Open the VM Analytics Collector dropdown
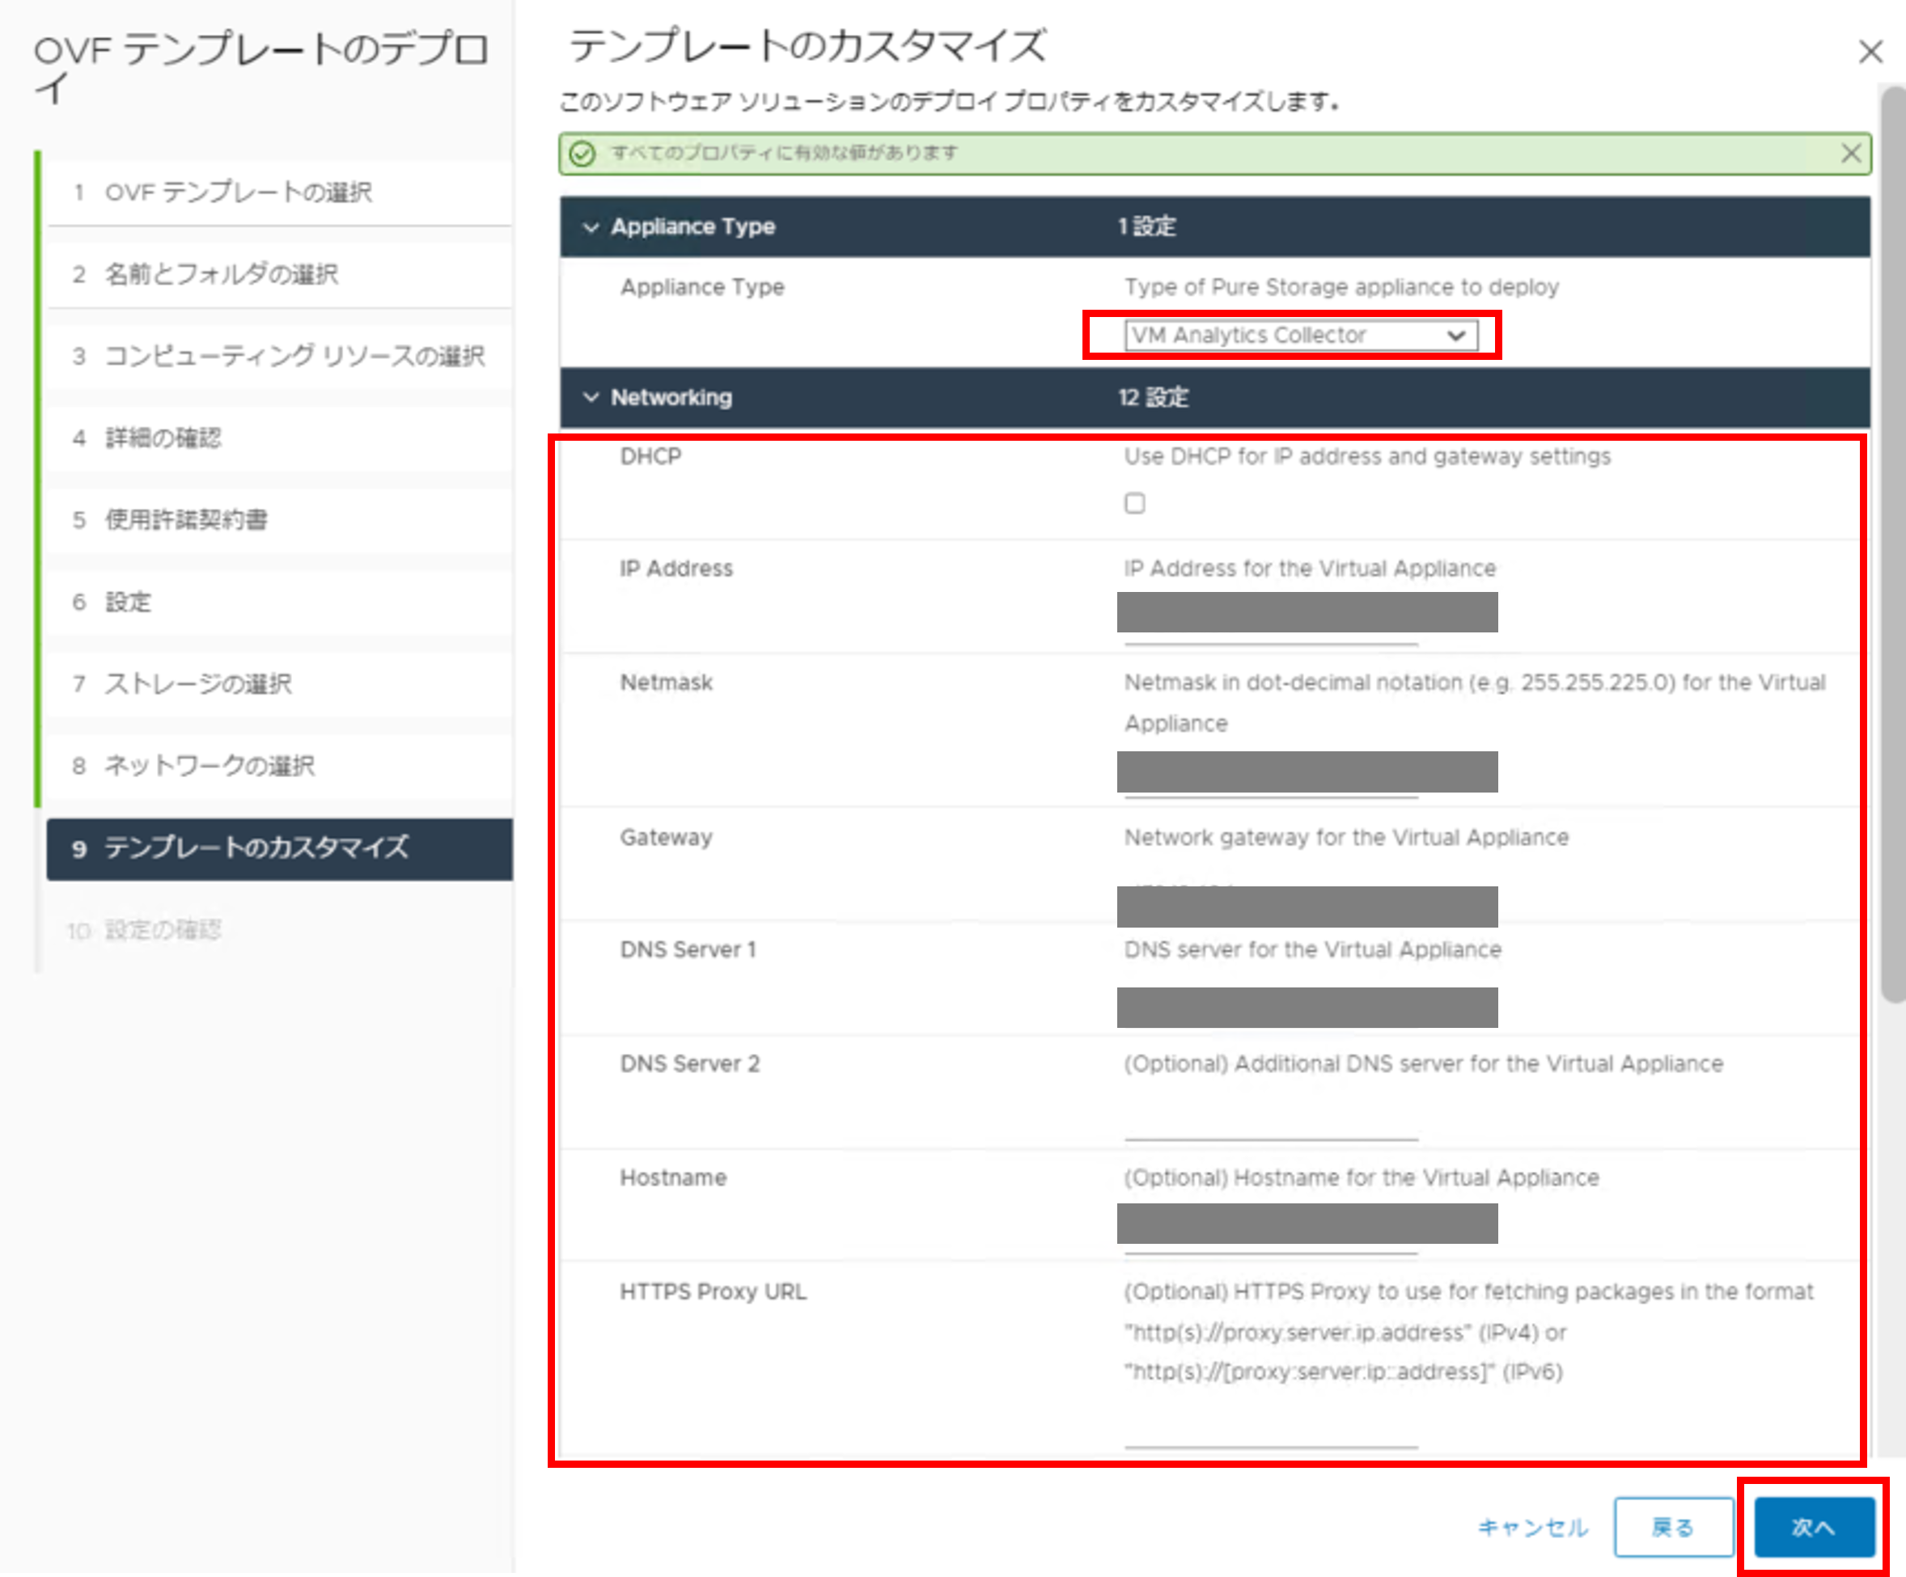Viewport: 1906px width, 1577px height. [x=1300, y=335]
